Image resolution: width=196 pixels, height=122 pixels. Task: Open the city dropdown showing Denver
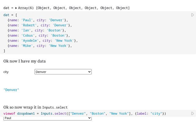(63, 72)
